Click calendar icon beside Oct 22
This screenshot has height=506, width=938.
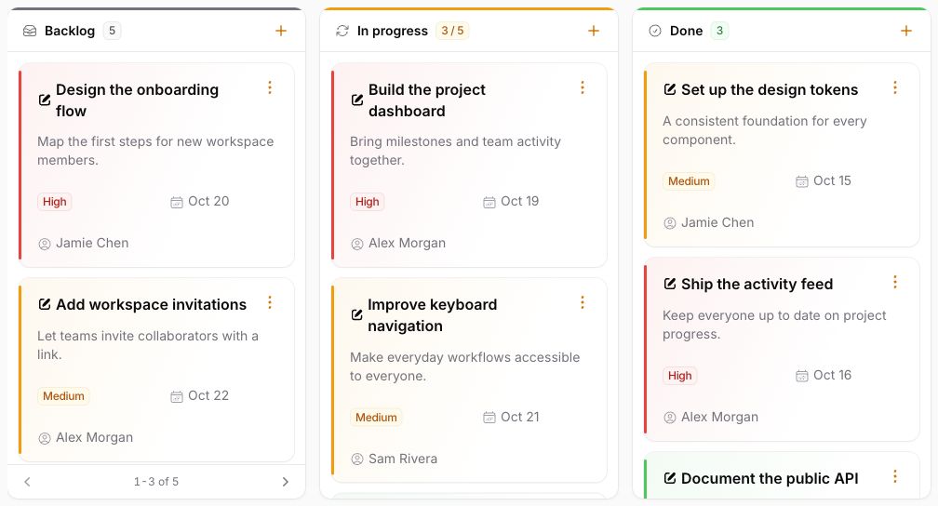[177, 396]
